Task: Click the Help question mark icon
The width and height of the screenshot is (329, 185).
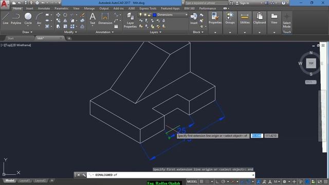Action: click(283, 3)
